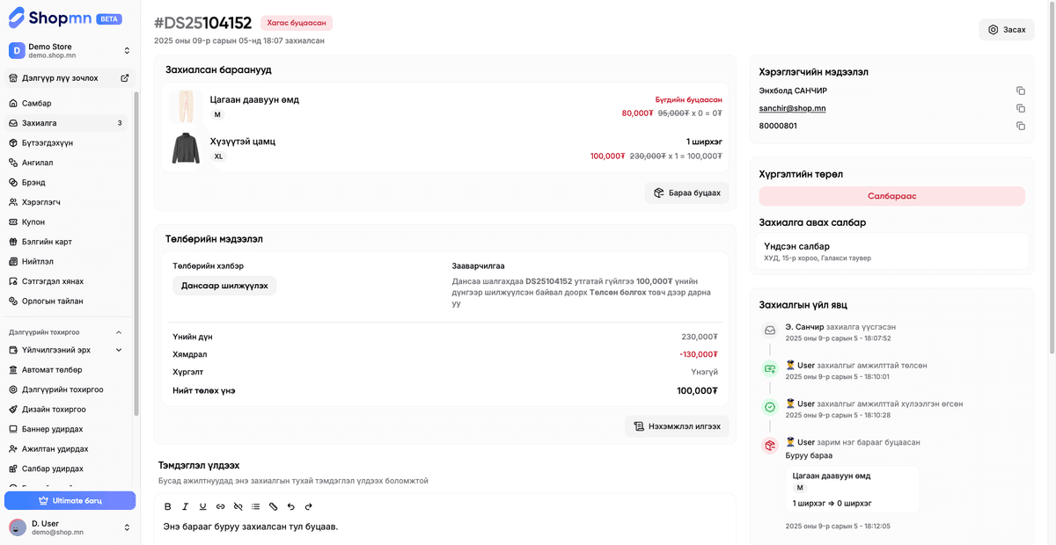Open Салбар удирдах in the sidebar

click(x=68, y=469)
